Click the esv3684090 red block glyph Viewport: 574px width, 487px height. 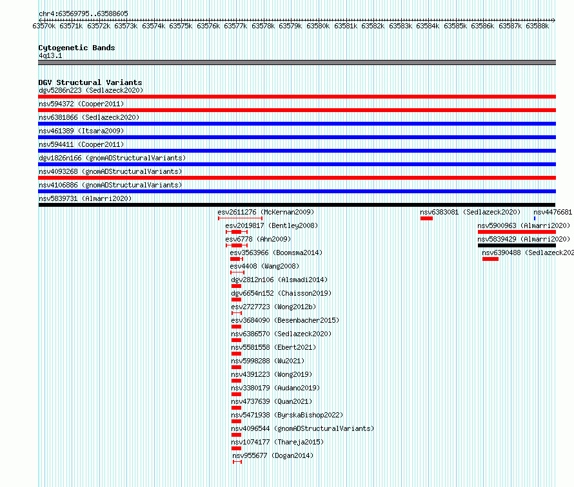click(236, 327)
